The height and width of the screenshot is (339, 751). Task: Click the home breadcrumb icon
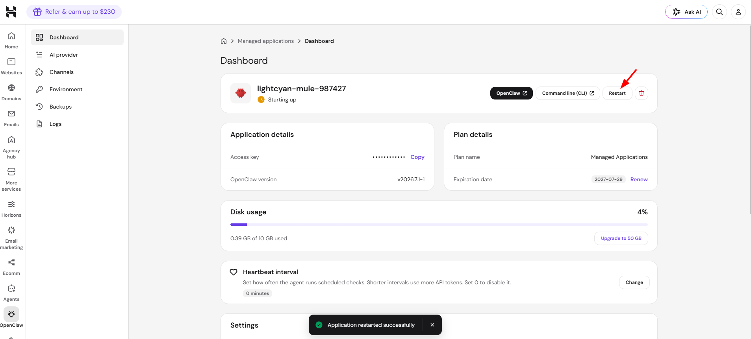pos(224,41)
